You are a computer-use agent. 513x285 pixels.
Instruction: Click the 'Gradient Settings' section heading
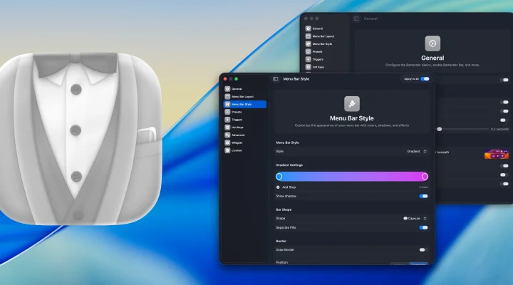tap(289, 165)
